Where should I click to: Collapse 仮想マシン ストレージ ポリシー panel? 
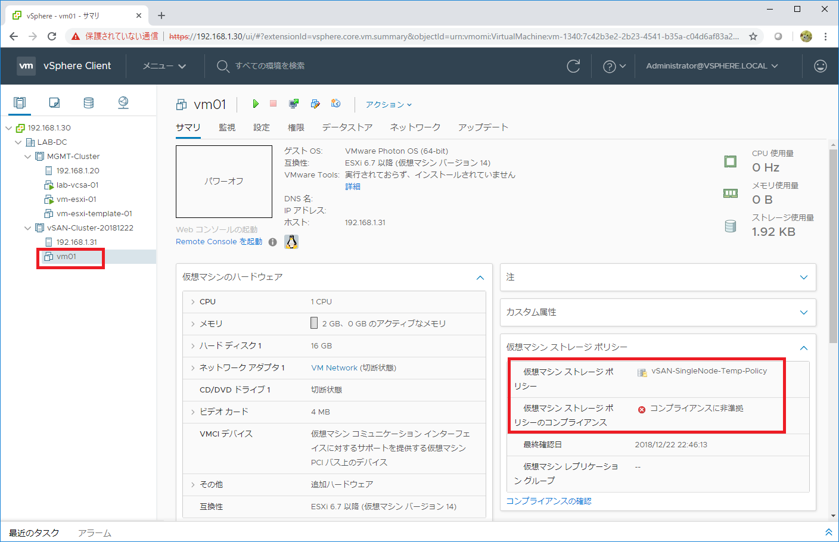coord(804,348)
